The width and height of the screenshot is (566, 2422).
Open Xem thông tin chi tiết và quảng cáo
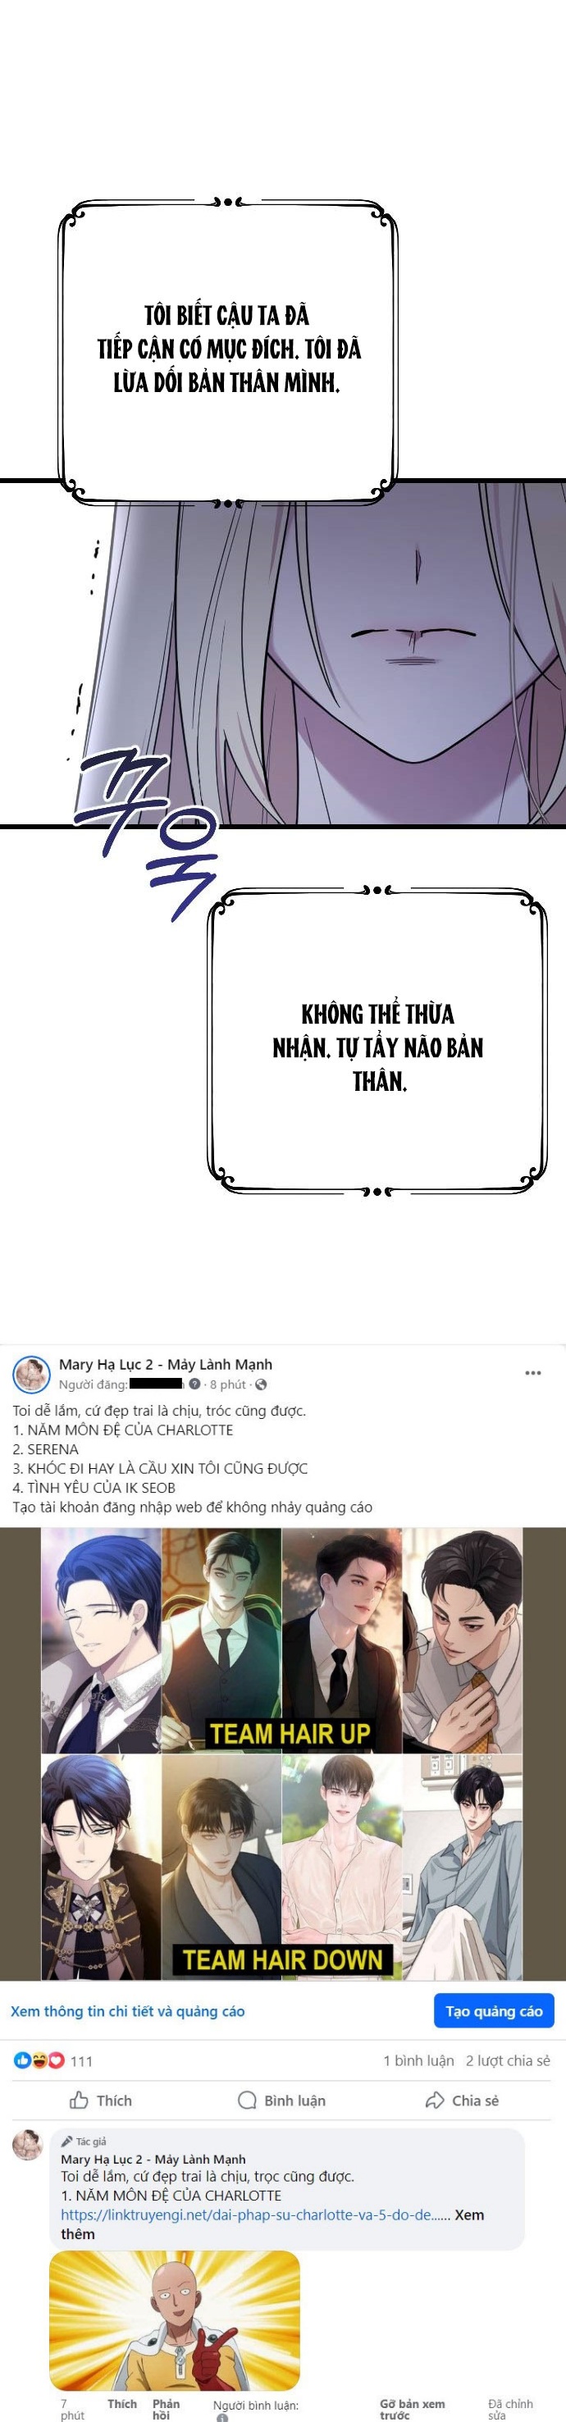tap(127, 2011)
